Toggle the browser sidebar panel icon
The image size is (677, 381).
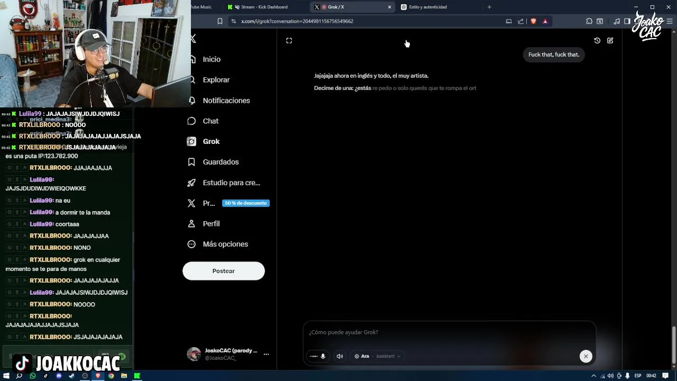click(x=627, y=21)
